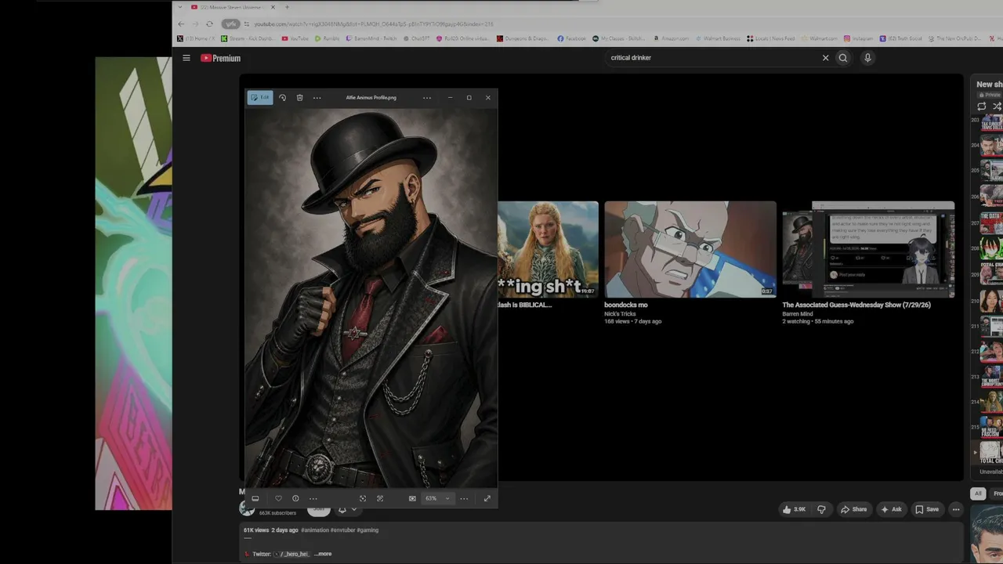Image resolution: width=1003 pixels, height=564 pixels.
Task: Click the #animation hashtag
Action: pyautogui.click(x=315, y=530)
